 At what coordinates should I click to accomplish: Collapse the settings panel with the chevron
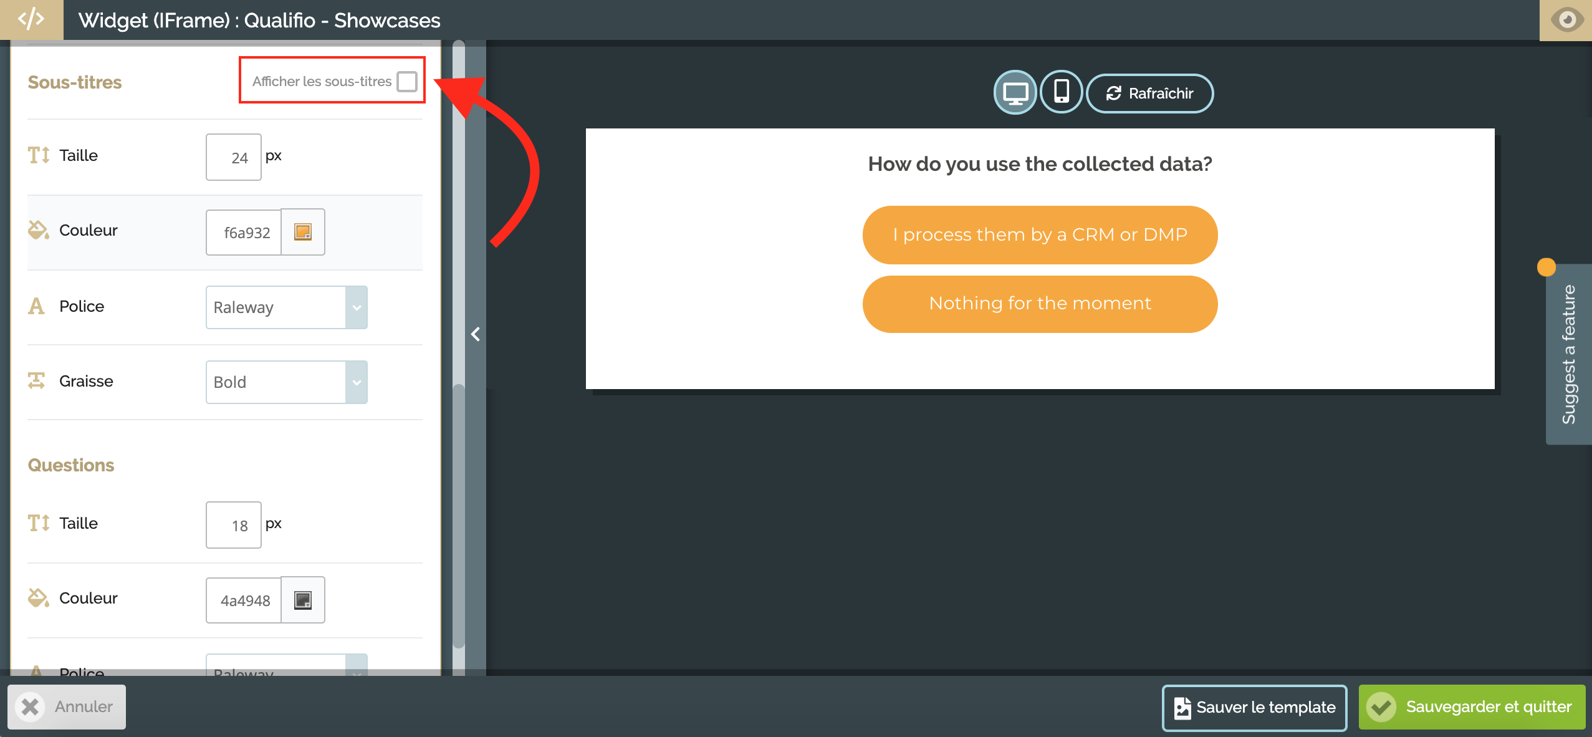coord(476,334)
